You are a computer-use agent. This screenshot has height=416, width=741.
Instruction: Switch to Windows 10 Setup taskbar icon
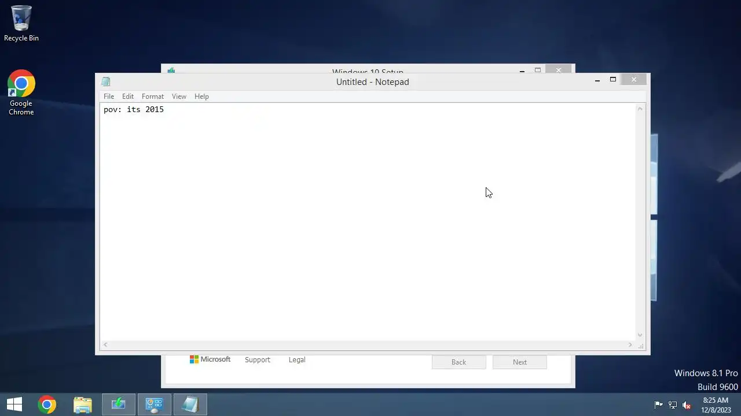119,404
